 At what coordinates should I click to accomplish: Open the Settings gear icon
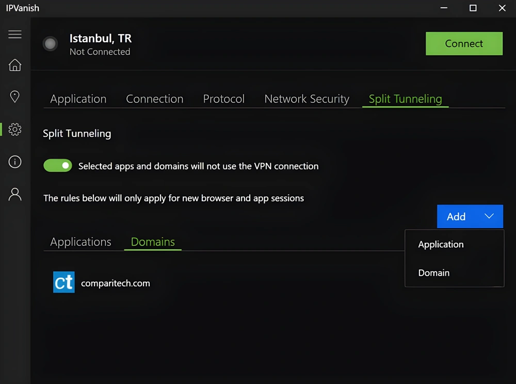click(x=15, y=130)
